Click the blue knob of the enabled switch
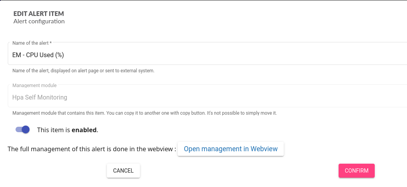 26,130
